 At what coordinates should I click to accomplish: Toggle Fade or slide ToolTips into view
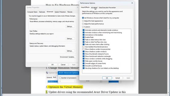[x=84, y=42]
